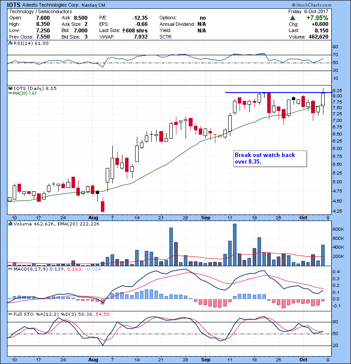Screen dimensions: 351x364
Task: Click the Chg value +0.600
Action: pyautogui.click(x=320, y=24)
